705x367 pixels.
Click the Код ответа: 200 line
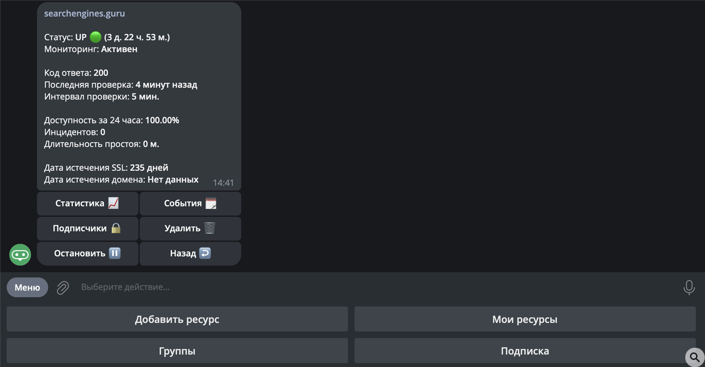click(76, 72)
